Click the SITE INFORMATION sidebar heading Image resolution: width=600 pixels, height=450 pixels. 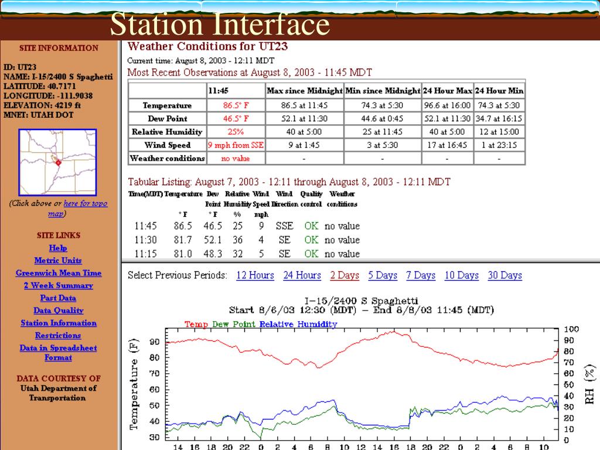click(59, 48)
